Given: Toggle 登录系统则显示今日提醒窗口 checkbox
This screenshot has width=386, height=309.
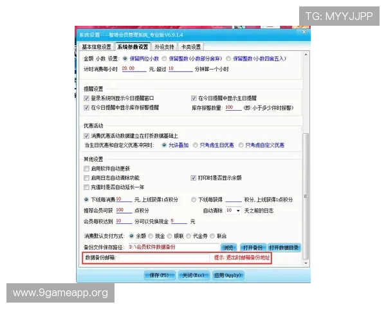Looking at the screenshot, I should 86,98.
